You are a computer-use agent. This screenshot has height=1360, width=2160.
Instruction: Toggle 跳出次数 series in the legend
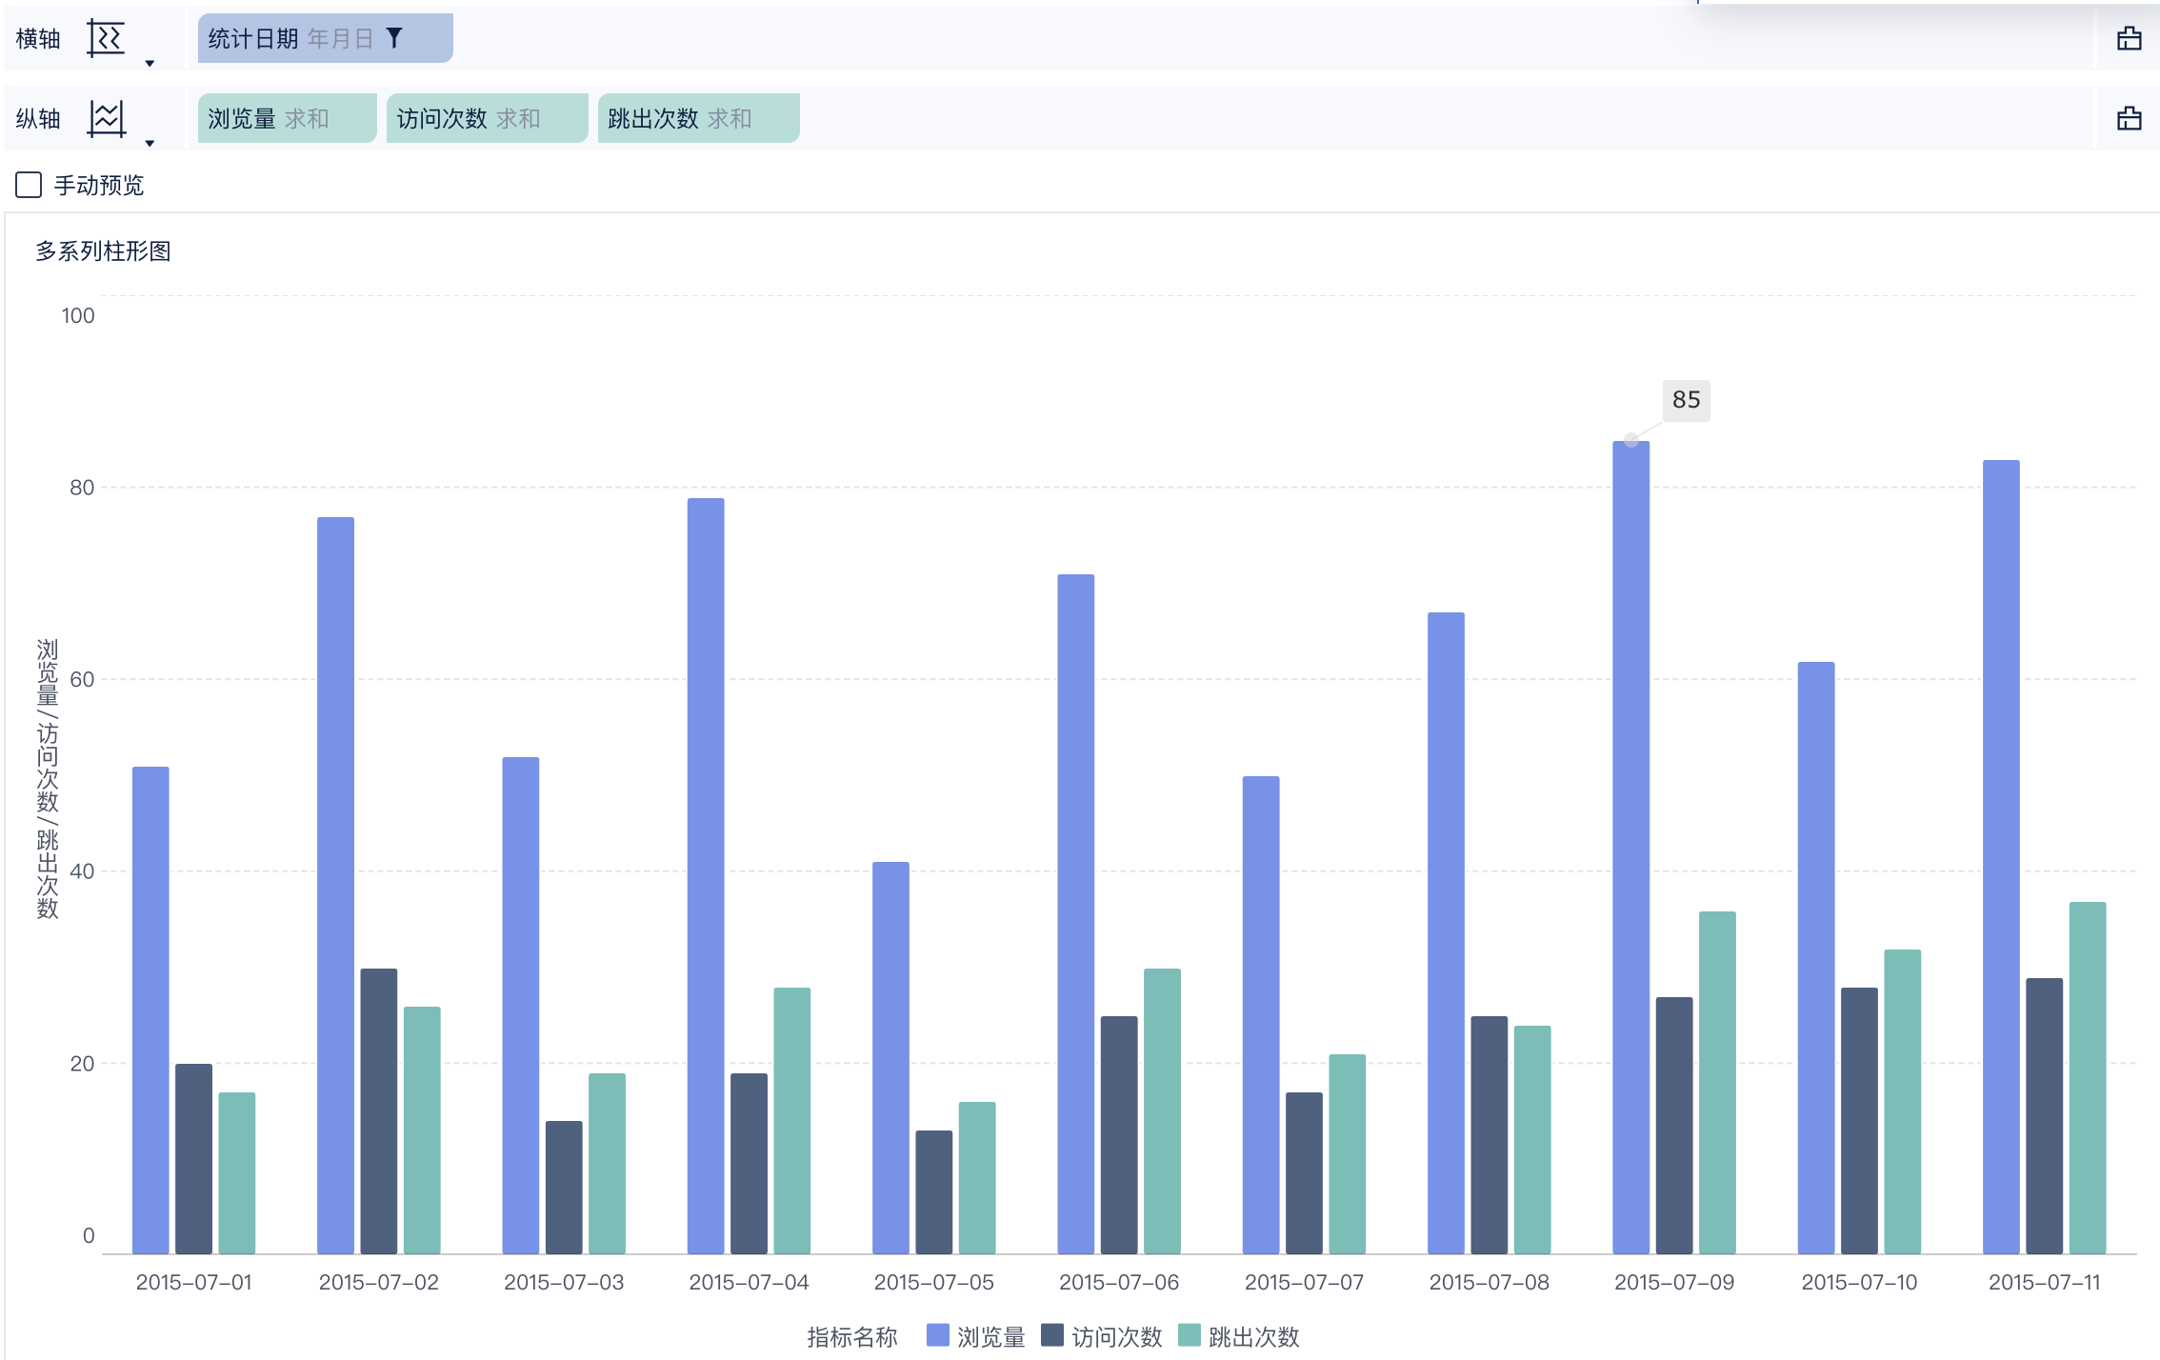(1253, 1337)
